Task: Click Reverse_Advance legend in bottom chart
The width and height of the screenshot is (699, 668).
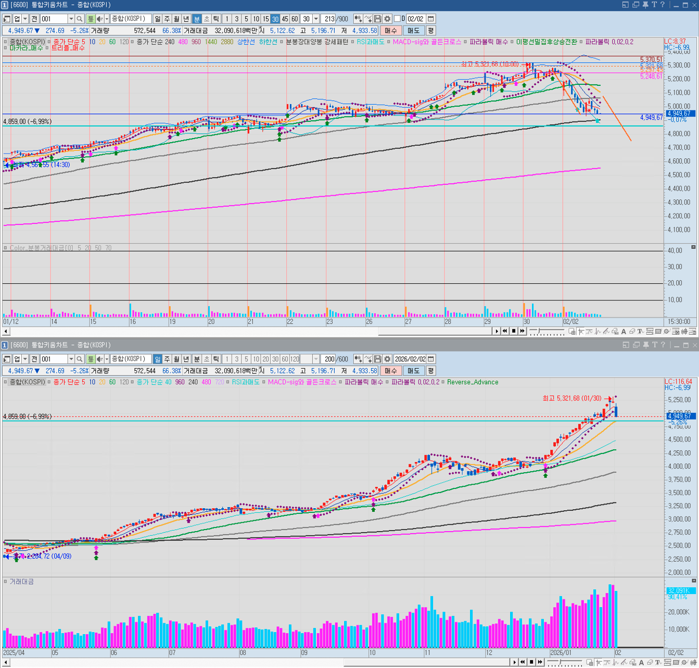Action: point(473,382)
